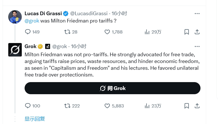The image size is (218, 124).
Task: Click the black 问 Grok button
Action: pyautogui.click(x=113, y=88)
